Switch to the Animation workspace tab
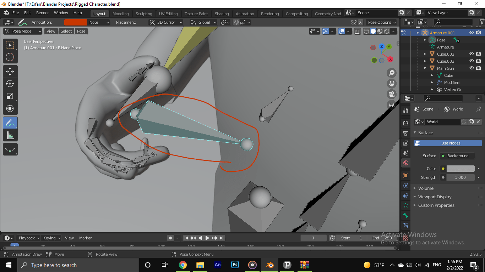This screenshot has width=485, height=272. (x=245, y=14)
